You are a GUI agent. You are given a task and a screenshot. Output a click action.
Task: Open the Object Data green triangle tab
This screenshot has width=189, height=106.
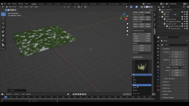[158, 83]
